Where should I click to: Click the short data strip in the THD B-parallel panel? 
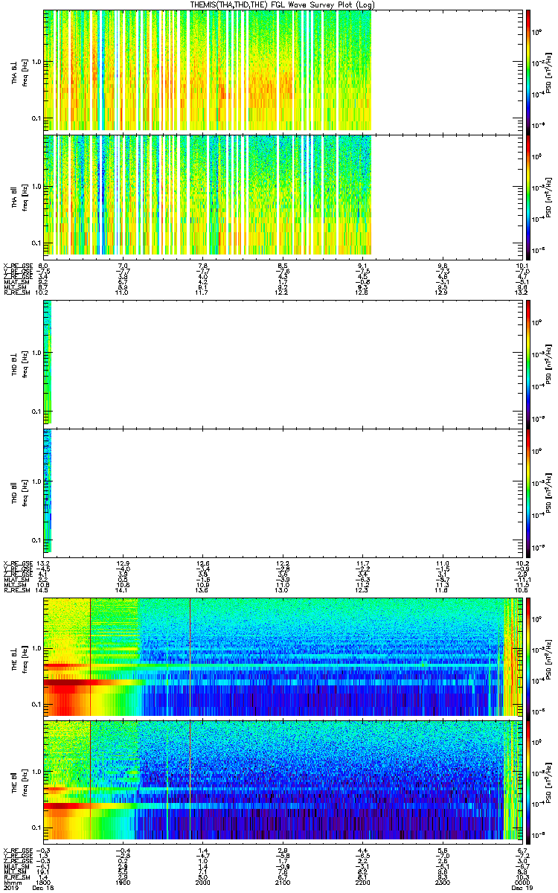point(47,491)
